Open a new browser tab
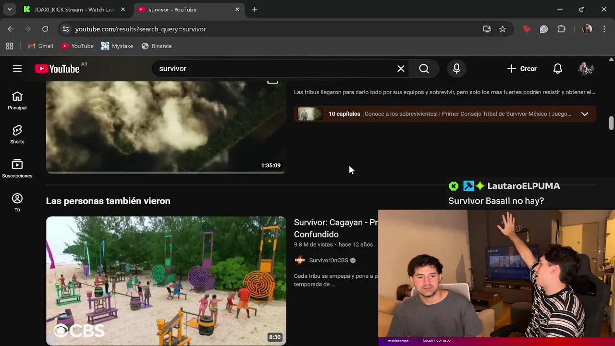 coord(255,10)
